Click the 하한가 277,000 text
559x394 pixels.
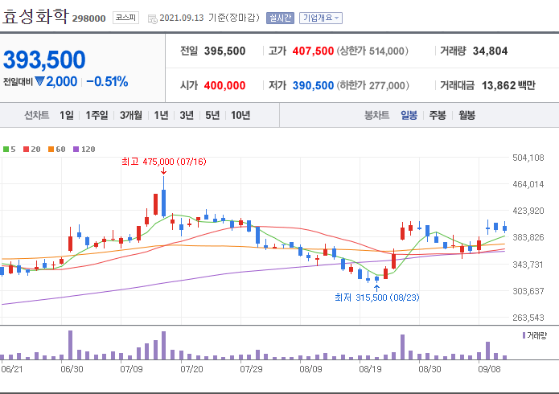(372, 85)
